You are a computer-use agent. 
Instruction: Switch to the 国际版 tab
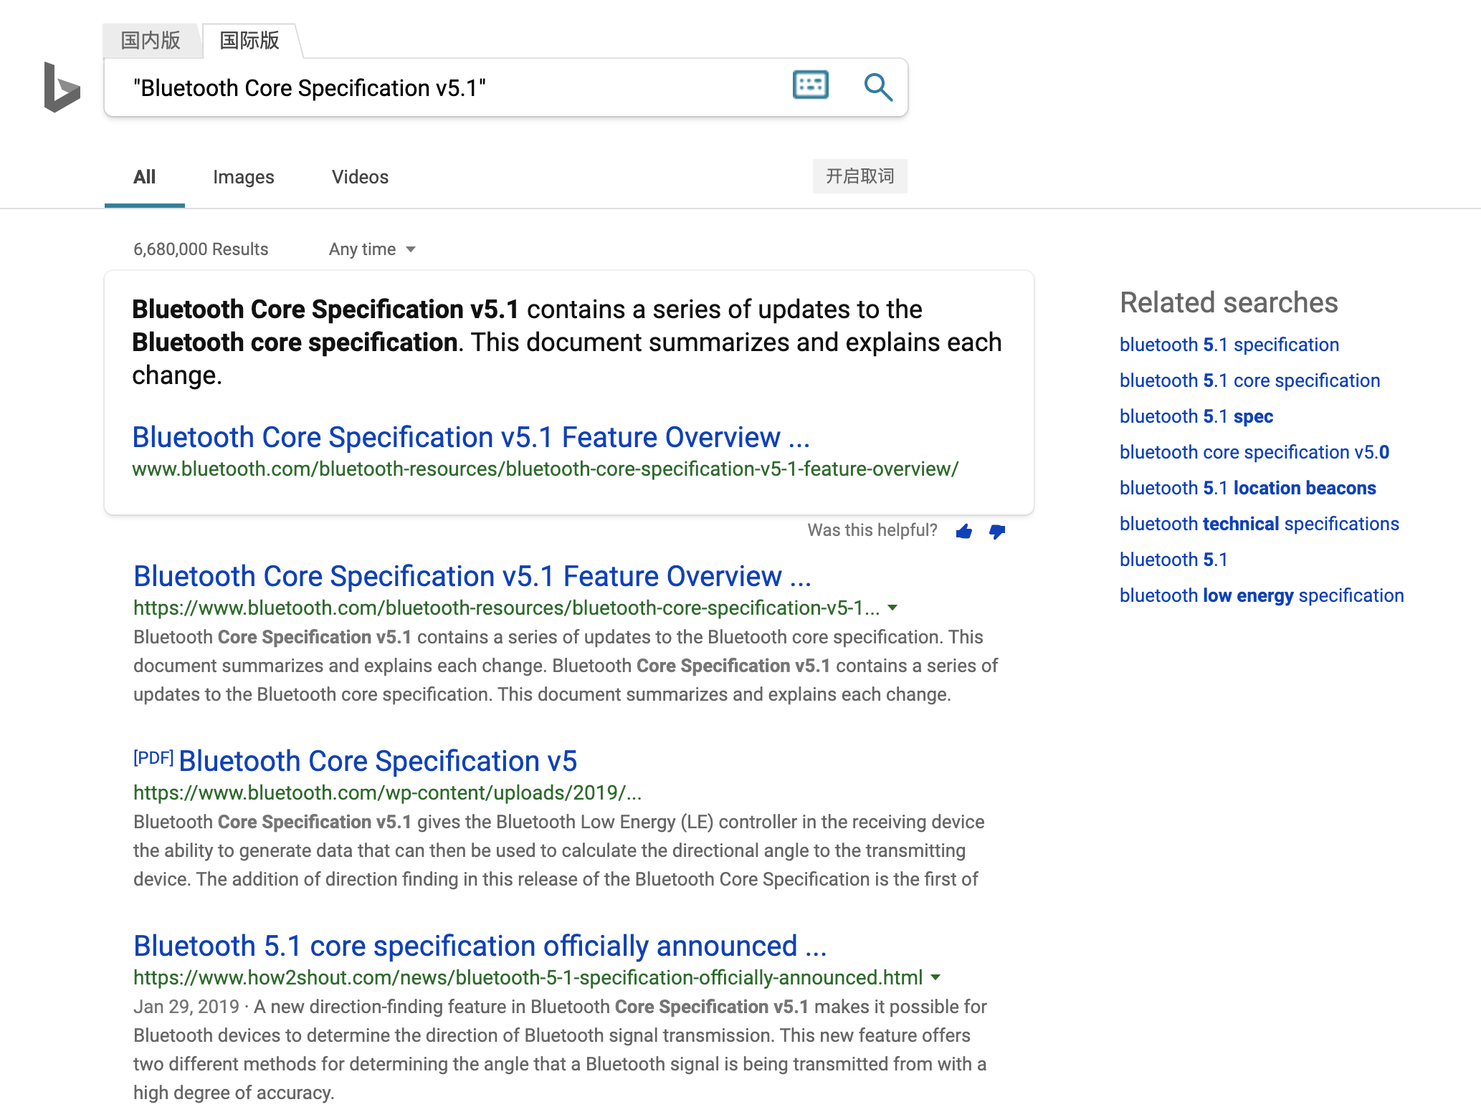coord(249,40)
